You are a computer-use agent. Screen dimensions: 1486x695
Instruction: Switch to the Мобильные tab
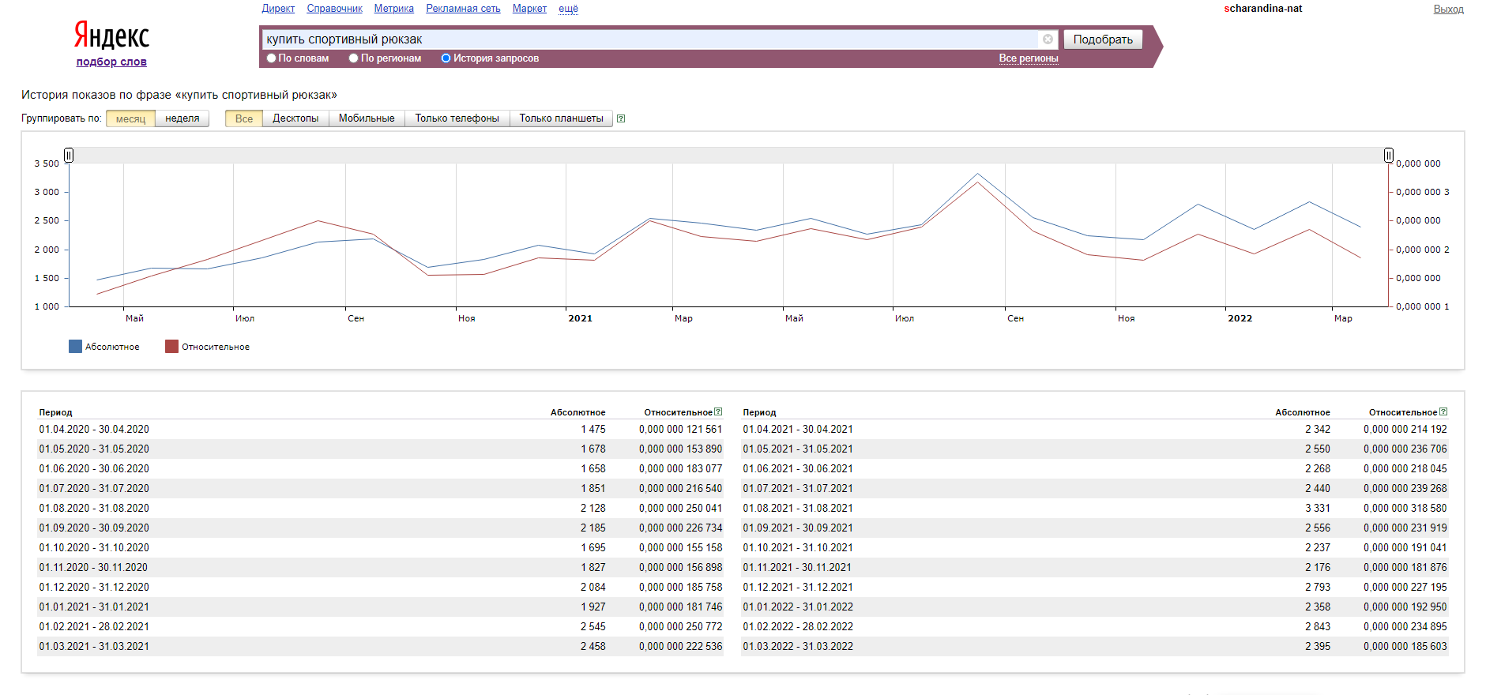point(367,118)
